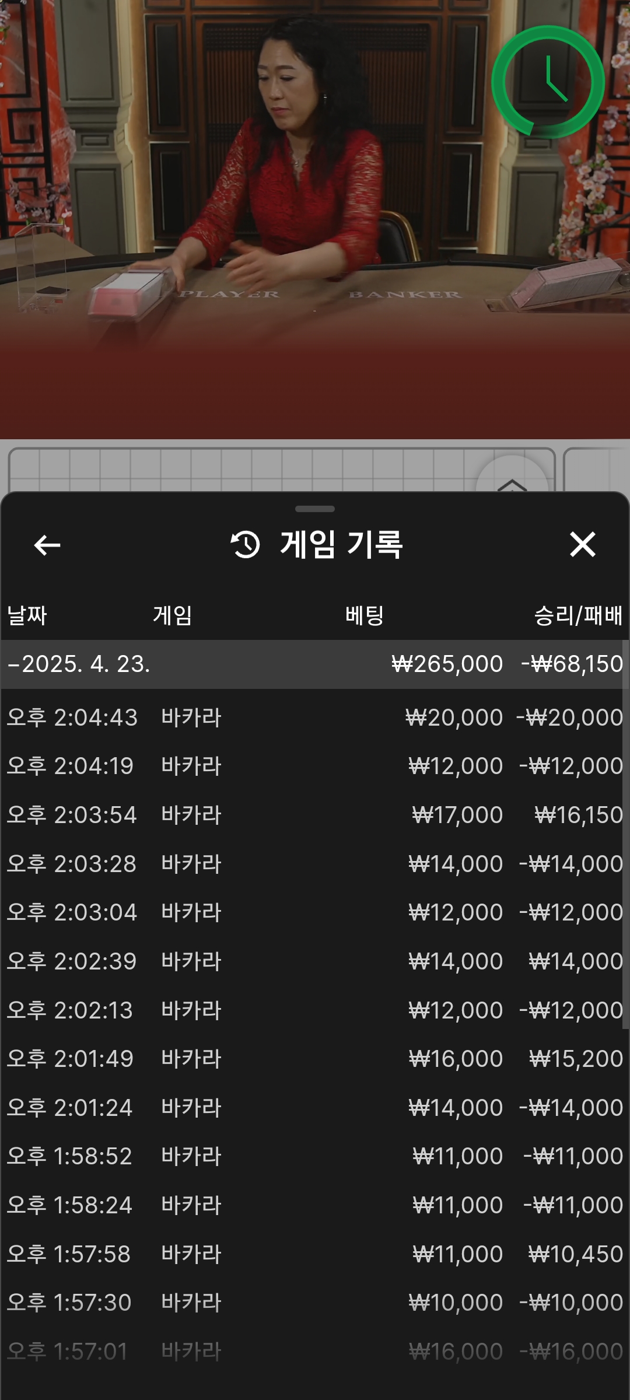Expand the roadmap with the up chevron
The width and height of the screenshot is (630, 1400).
tap(512, 482)
